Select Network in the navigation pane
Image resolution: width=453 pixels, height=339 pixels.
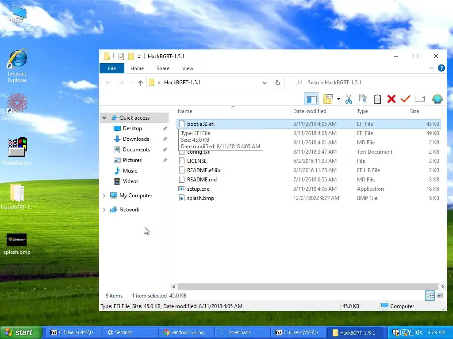pyautogui.click(x=129, y=210)
